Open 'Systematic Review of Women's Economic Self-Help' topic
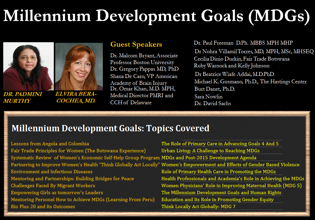Screen dimensions: 315x220 click(x=85, y=158)
